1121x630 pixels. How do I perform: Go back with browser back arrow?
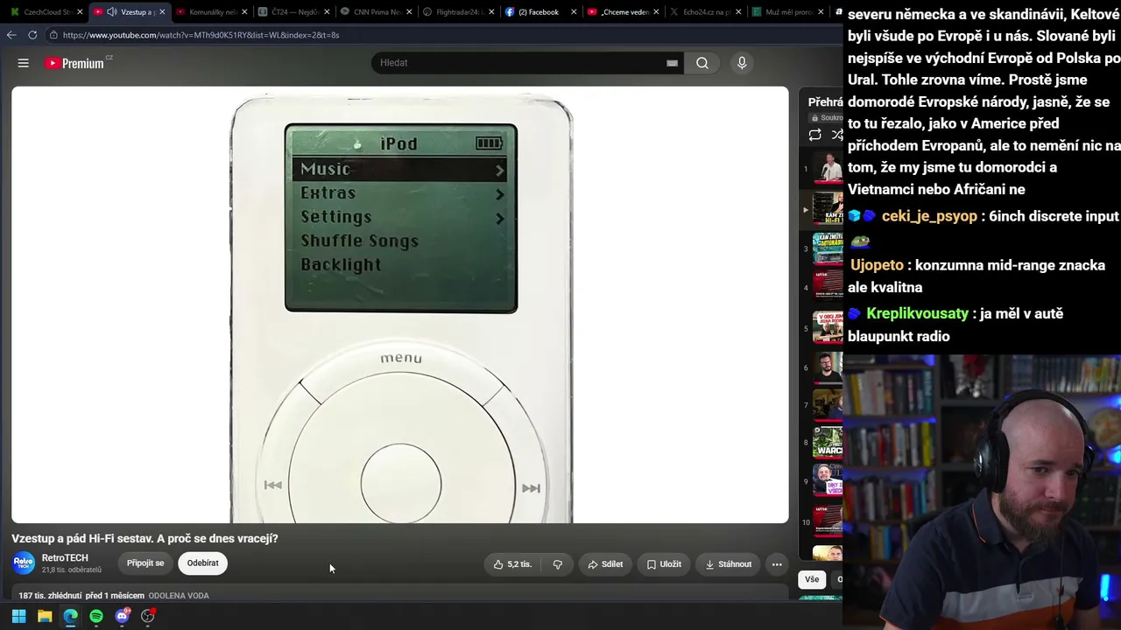[11, 35]
